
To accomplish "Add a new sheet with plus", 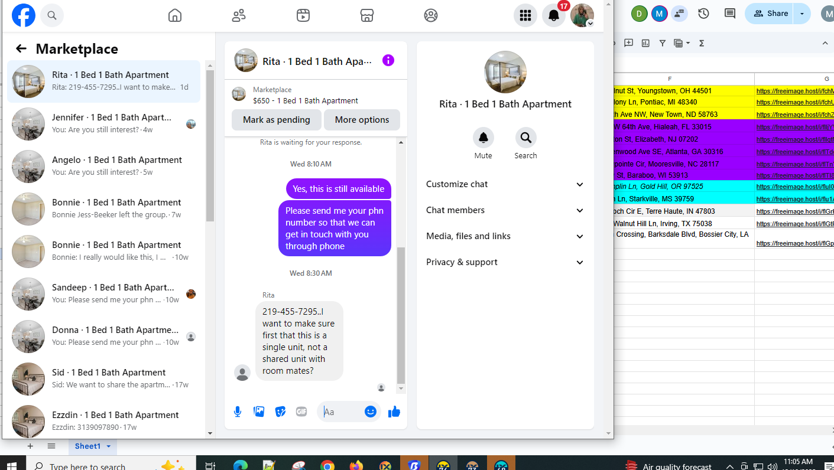I will click(30, 446).
